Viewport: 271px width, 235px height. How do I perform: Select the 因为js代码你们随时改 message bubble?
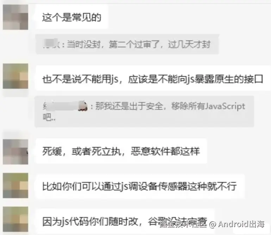(x=125, y=221)
